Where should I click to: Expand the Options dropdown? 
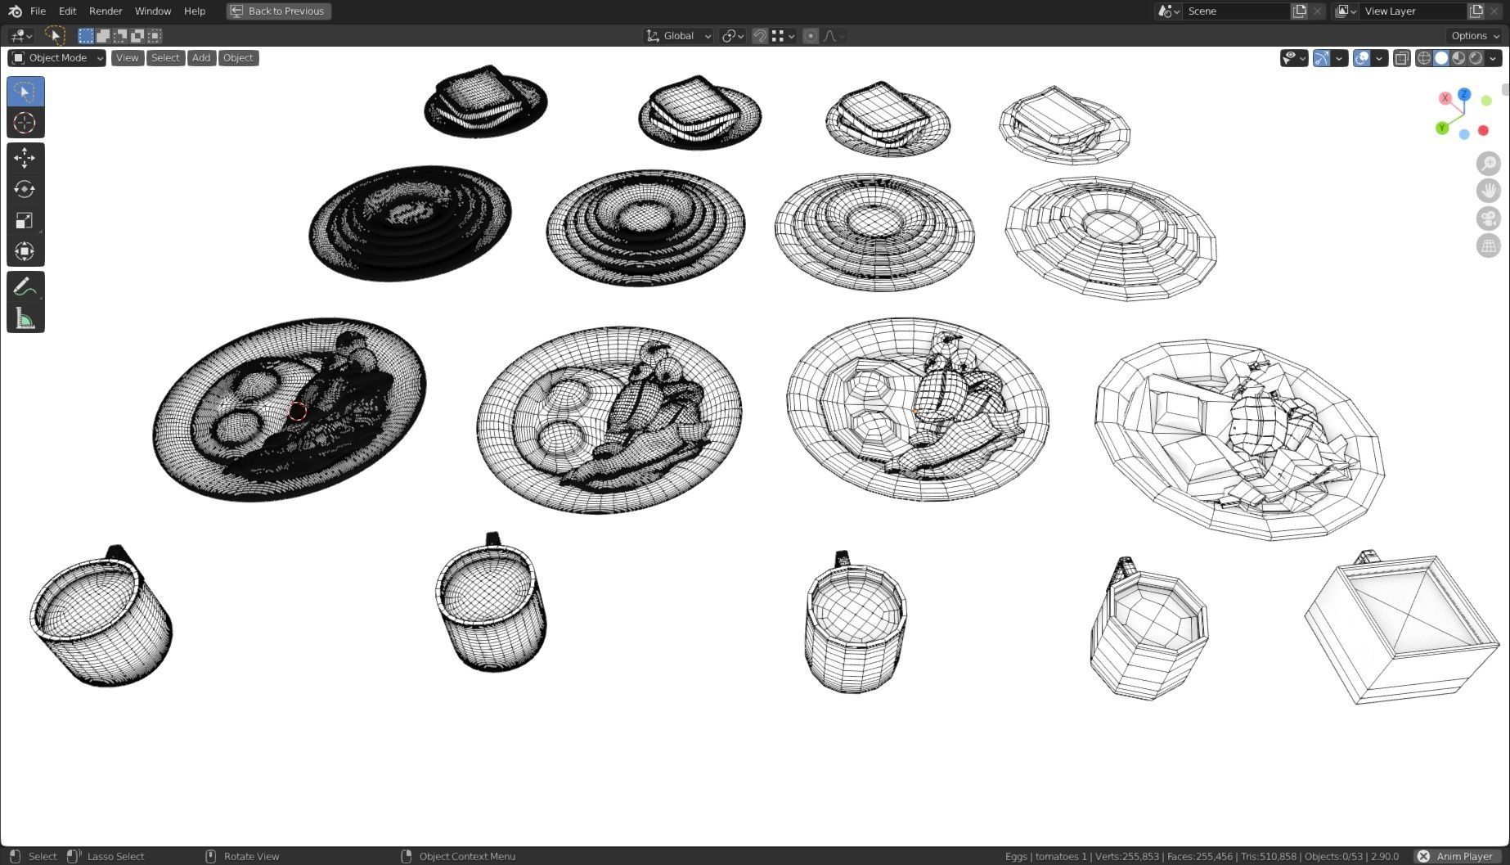[x=1476, y=36]
